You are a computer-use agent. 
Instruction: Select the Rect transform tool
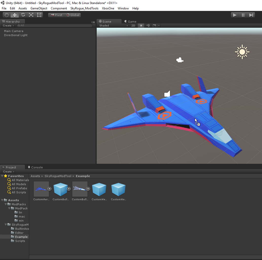[x=39, y=15]
